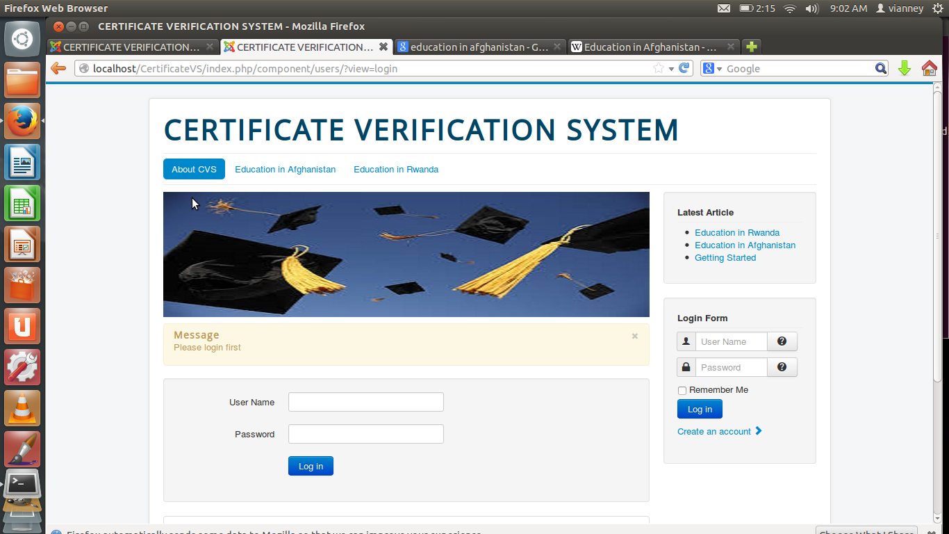Expand the URL history dropdown arrow
The width and height of the screenshot is (949, 534).
671,69
